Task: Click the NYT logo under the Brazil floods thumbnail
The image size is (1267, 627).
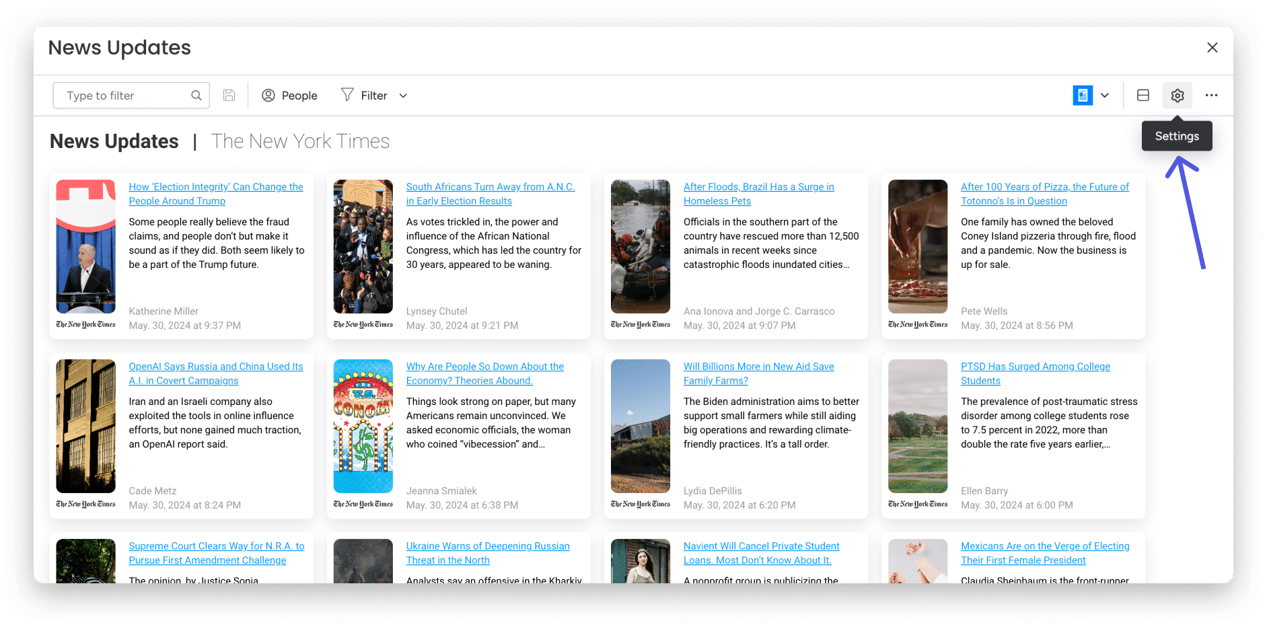Action: tap(641, 324)
